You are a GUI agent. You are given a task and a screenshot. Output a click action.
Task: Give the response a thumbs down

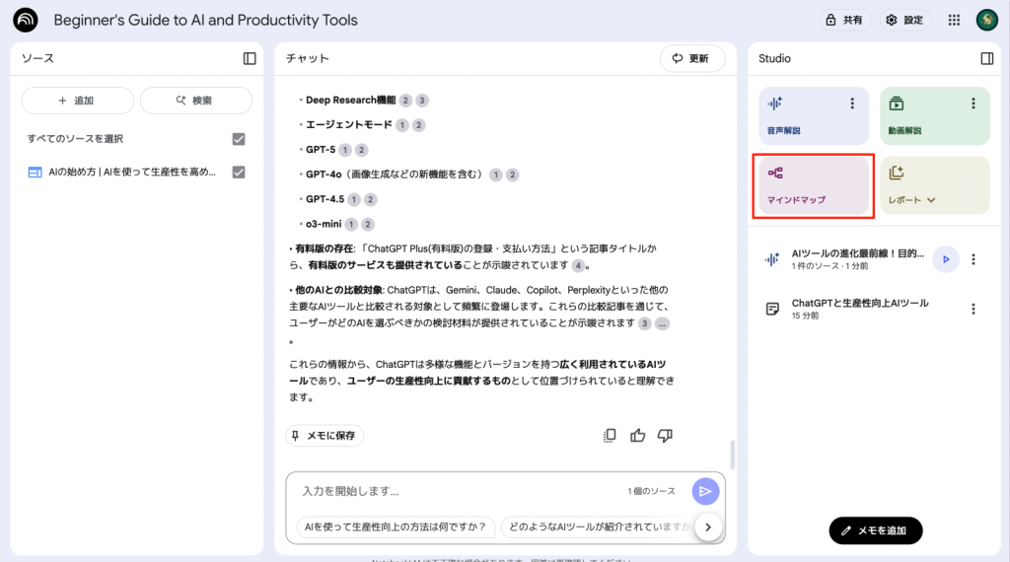pyautogui.click(x=665, y=435)
